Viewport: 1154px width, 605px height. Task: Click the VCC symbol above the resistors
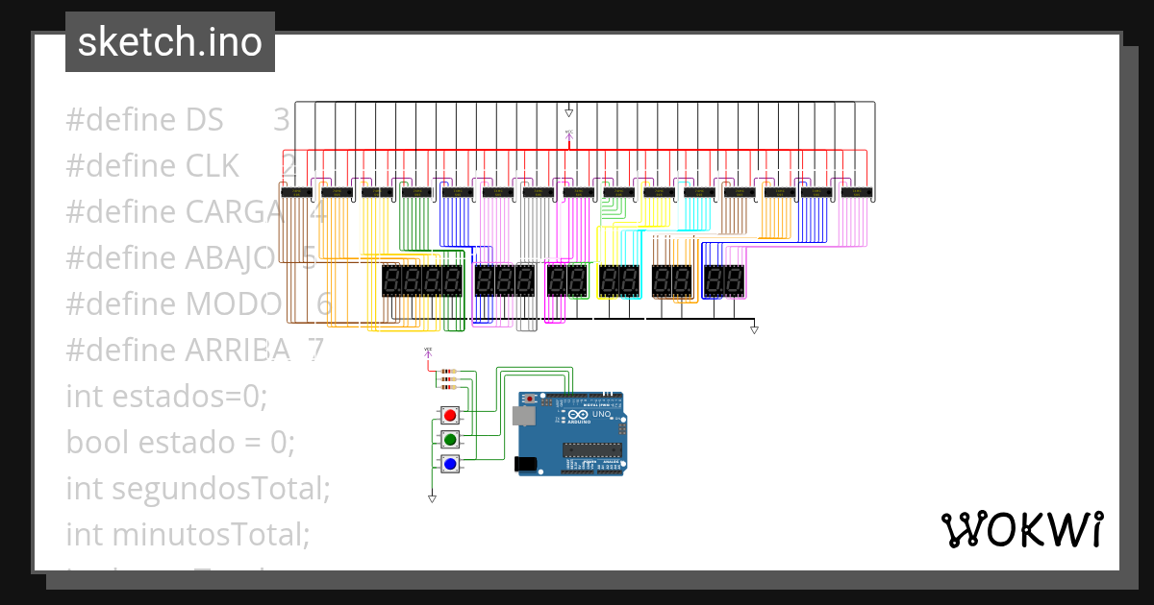click(426, 355)
